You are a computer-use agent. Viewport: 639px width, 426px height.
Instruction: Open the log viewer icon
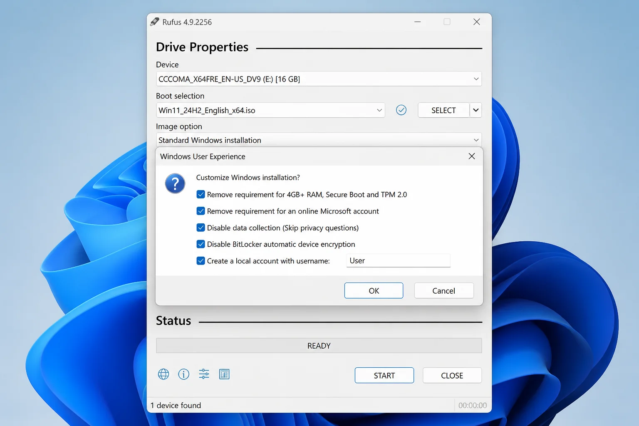(224, 374)
